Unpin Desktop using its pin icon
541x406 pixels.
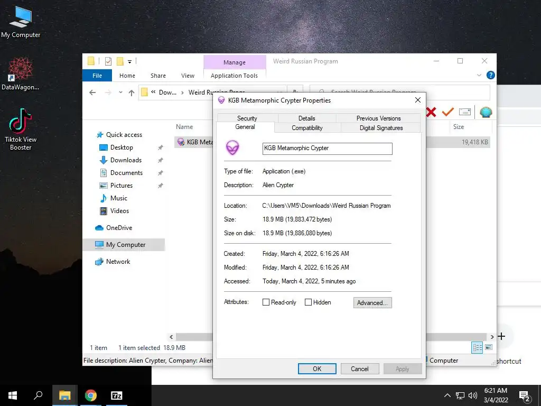tap(161, 148)
